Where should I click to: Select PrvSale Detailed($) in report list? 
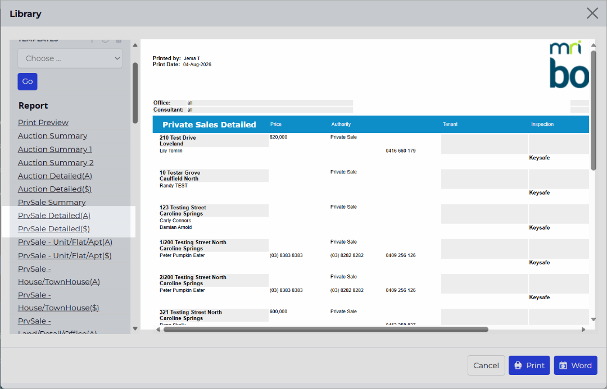pyautogui.click(x=54, y=229)
